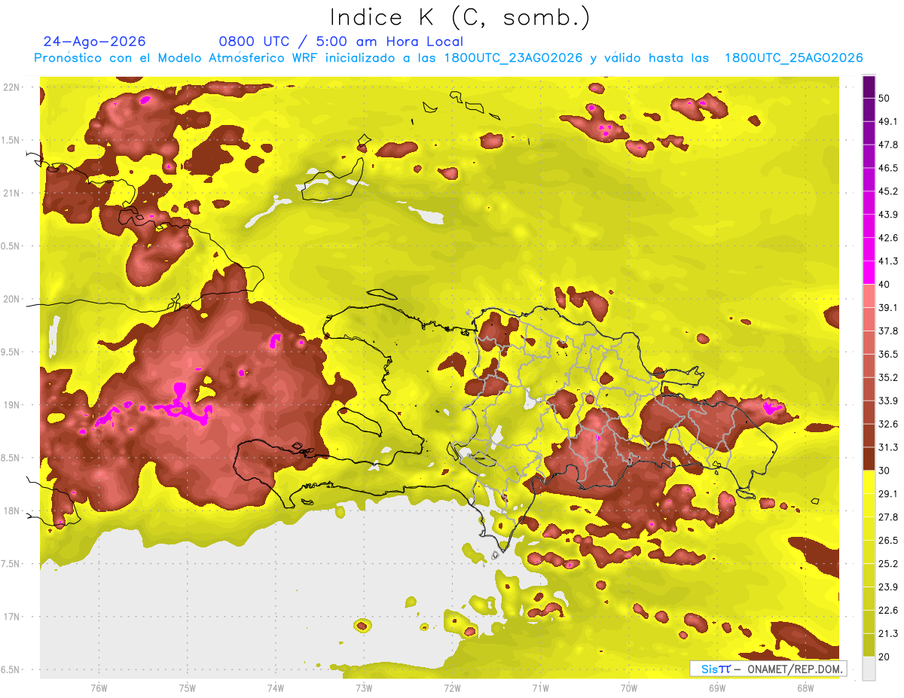Click the colorbar label '46.5'
This screenshot has width=904, height=698.
pyautogui.click(x=888, y=168)
